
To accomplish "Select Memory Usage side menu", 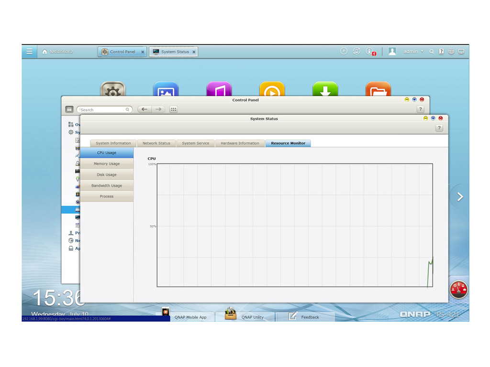I will click(107, 164).
